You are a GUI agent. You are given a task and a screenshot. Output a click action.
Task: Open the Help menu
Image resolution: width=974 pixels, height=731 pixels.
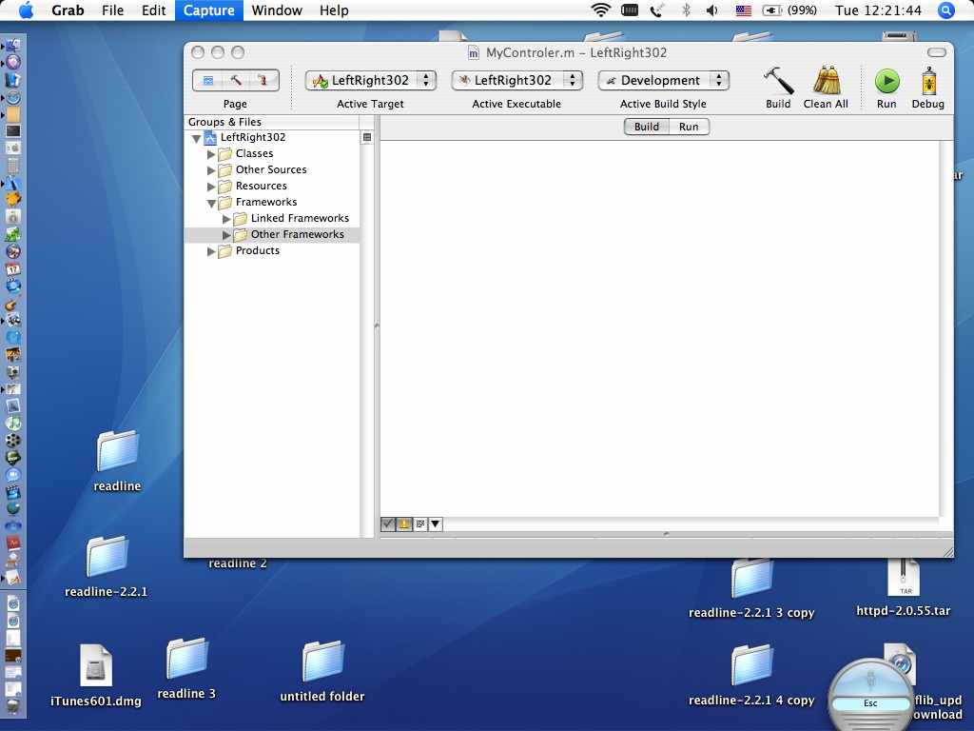[334, 10]
